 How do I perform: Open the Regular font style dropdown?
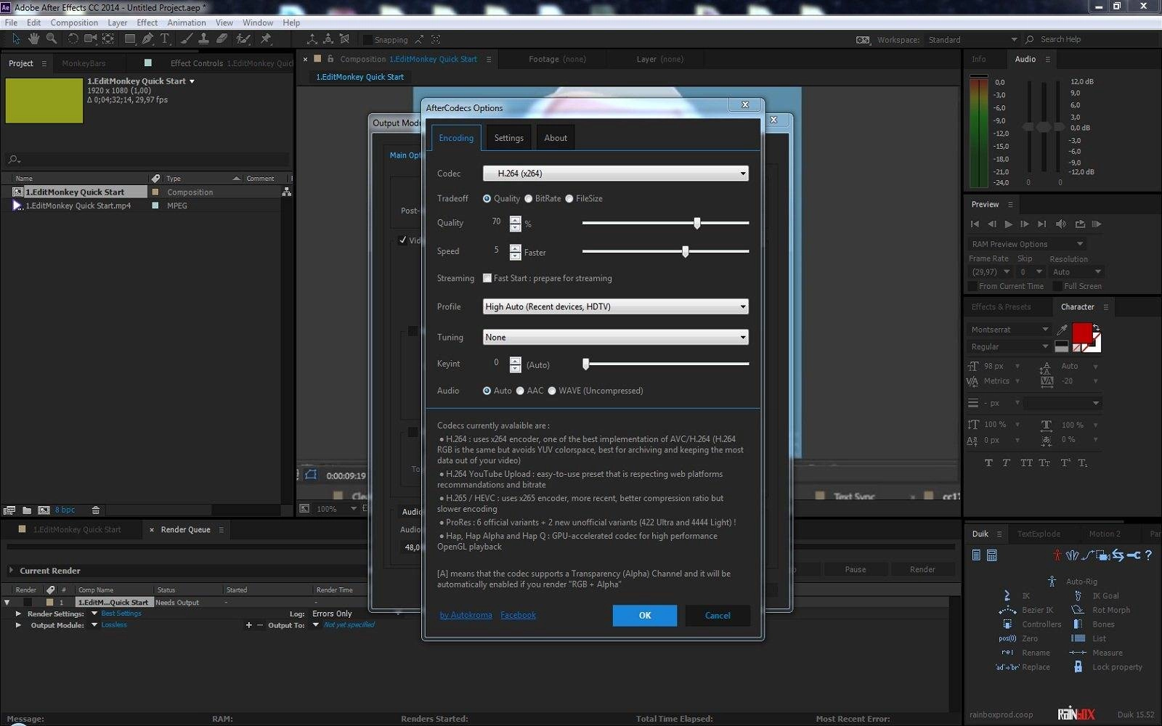click(1009, 346)
